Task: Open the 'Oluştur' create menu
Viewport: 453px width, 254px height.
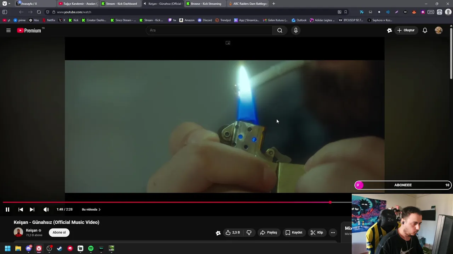Action: (x=406, y=30)
